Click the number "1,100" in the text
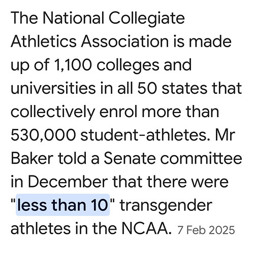 pos(73,65)
